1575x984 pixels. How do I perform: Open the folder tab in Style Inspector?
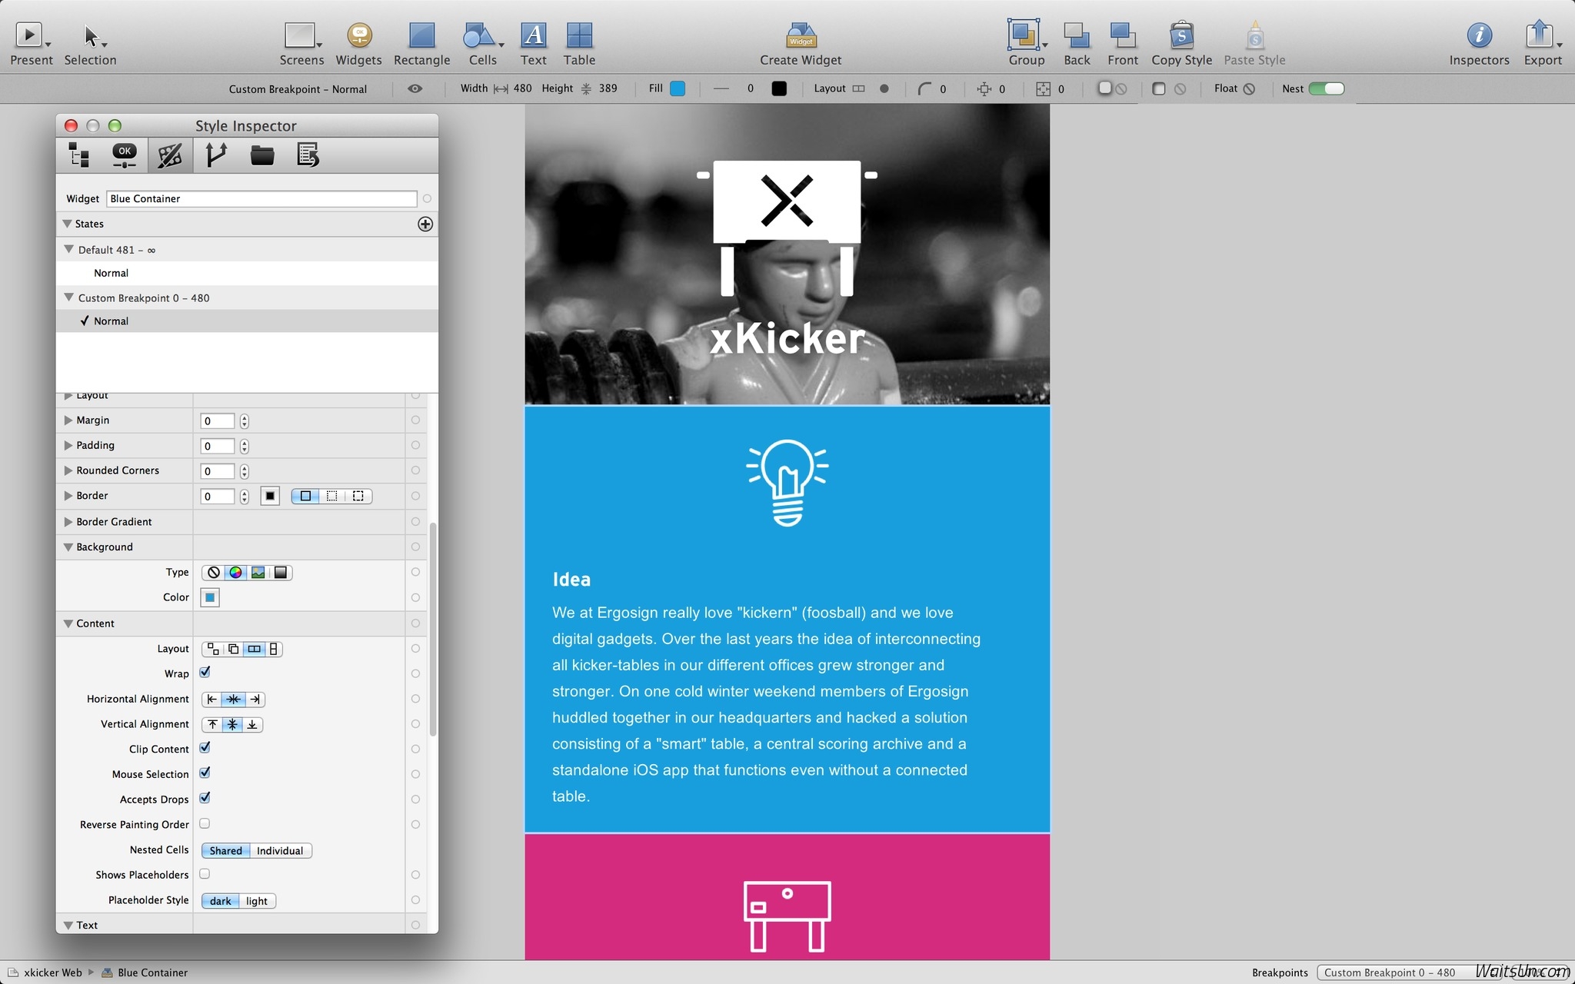coord(262,155)
